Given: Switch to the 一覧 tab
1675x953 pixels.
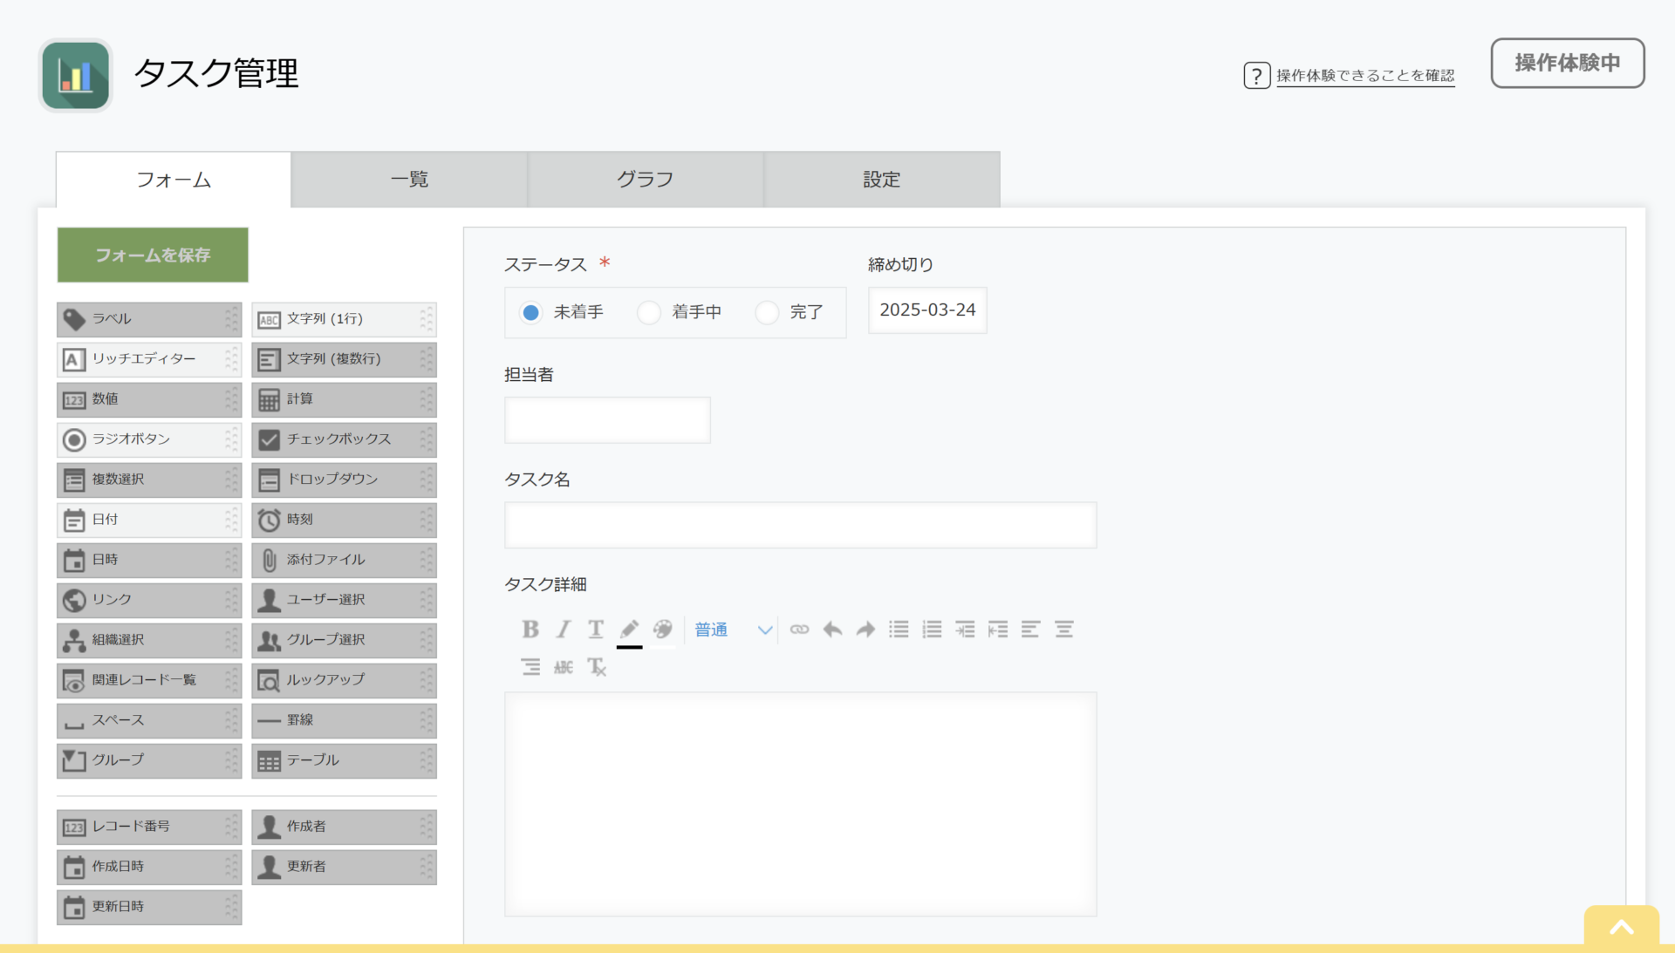Looking at the screenshot, I should tap(409, 180).
